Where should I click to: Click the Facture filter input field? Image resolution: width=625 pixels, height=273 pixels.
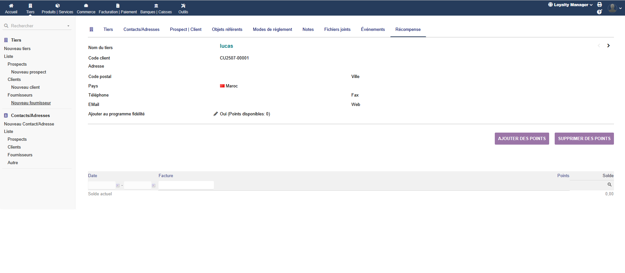[x=186, y=185]
